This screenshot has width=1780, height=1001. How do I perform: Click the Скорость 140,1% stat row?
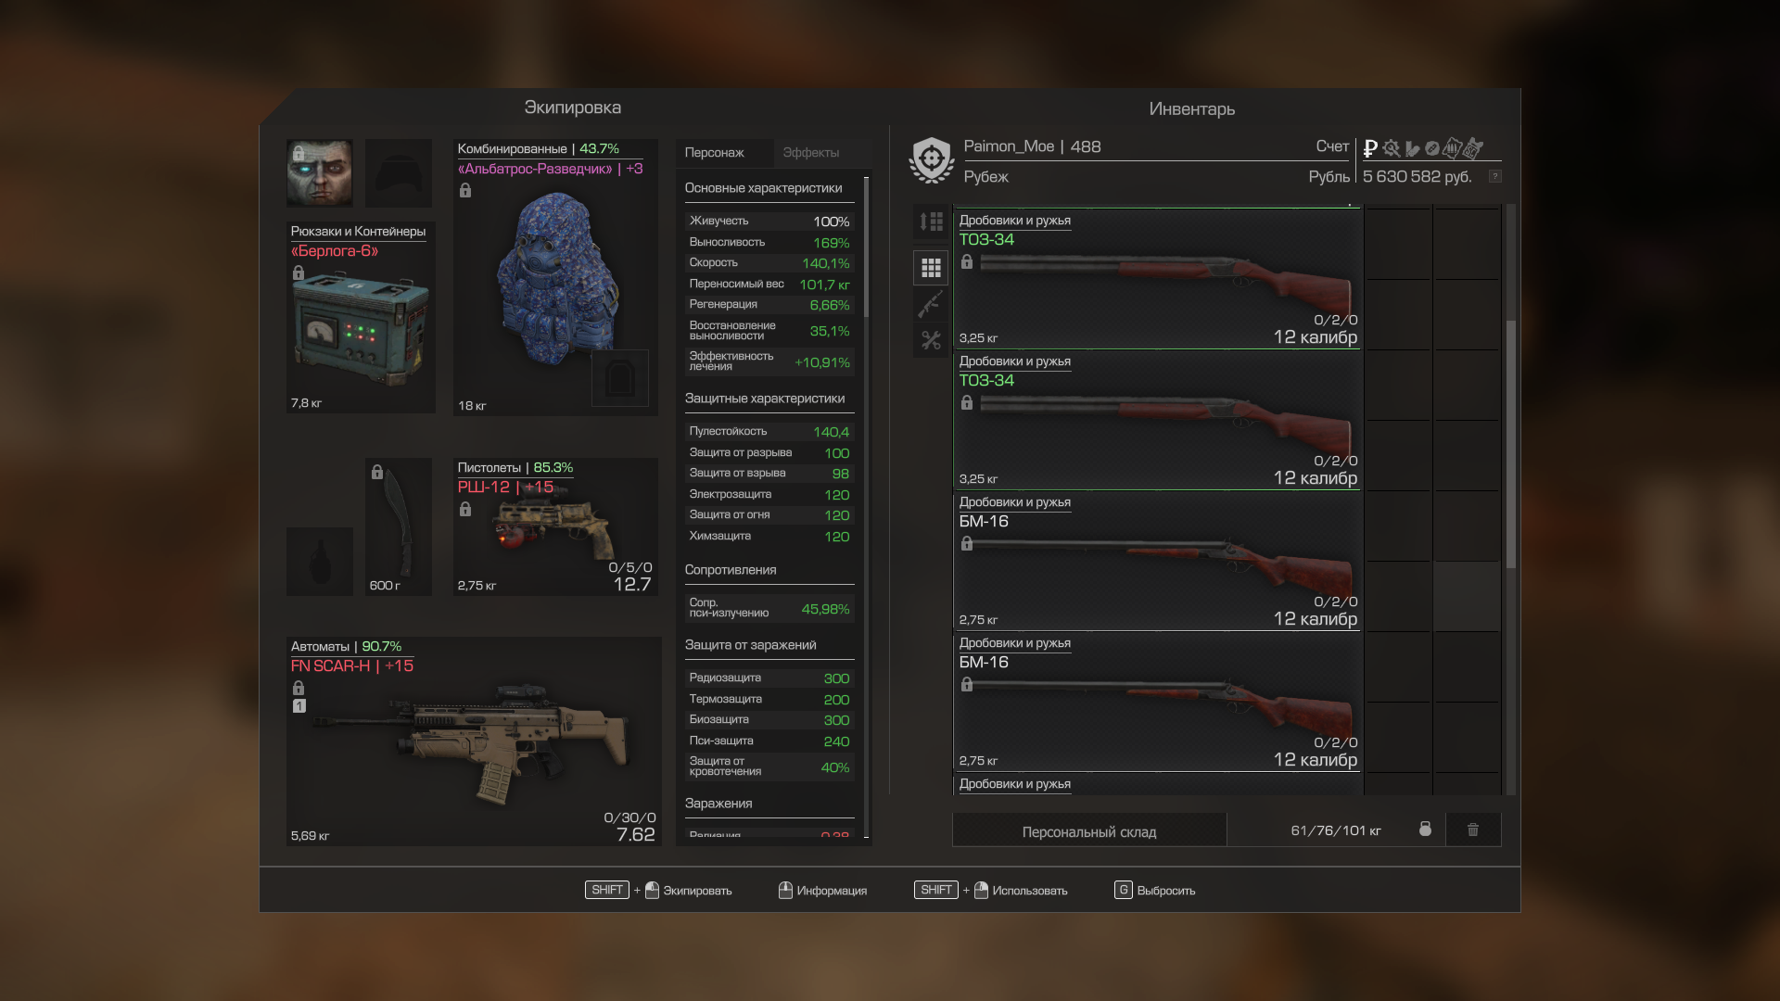pos(769,262)
